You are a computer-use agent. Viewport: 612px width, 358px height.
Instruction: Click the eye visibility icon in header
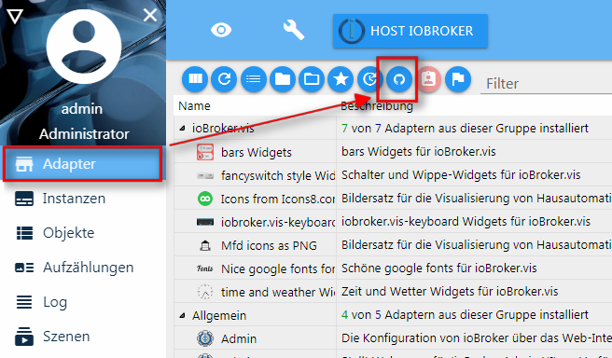click(221, 30)
